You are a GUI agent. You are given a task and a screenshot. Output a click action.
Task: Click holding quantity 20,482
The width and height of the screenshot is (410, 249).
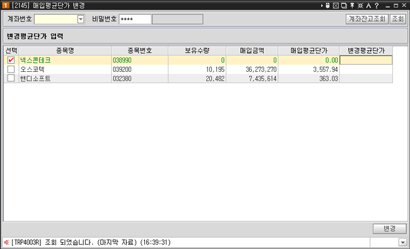(215, 79)
